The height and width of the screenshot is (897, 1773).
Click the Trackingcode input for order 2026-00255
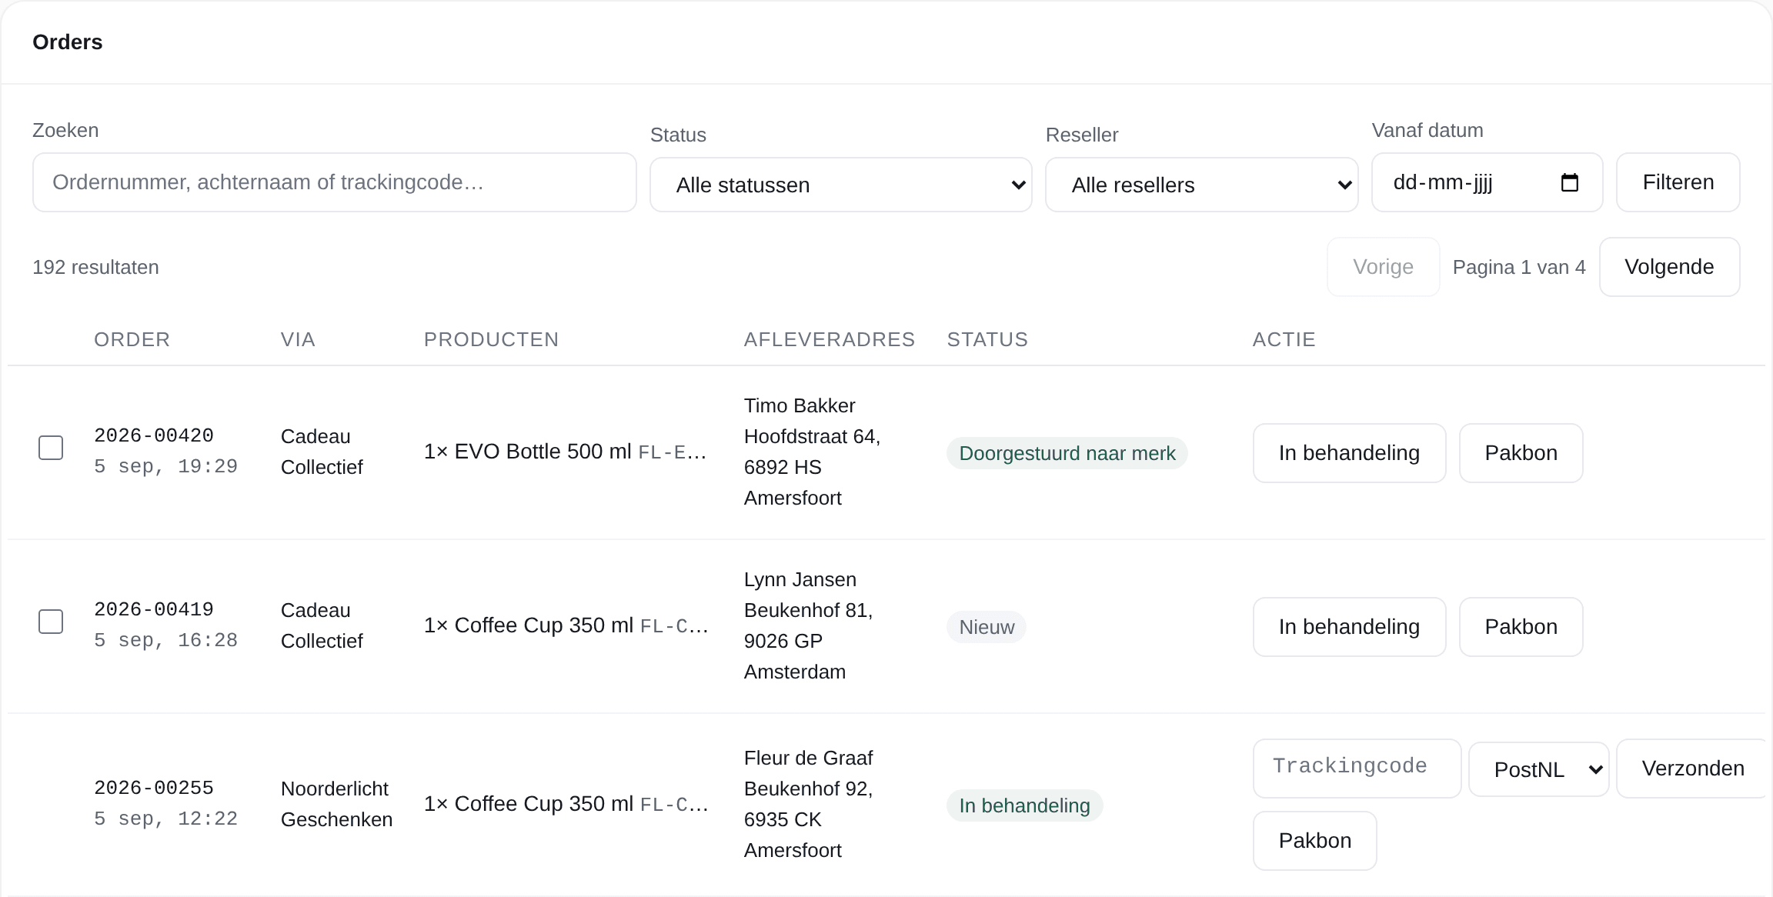click(1357, 769)
